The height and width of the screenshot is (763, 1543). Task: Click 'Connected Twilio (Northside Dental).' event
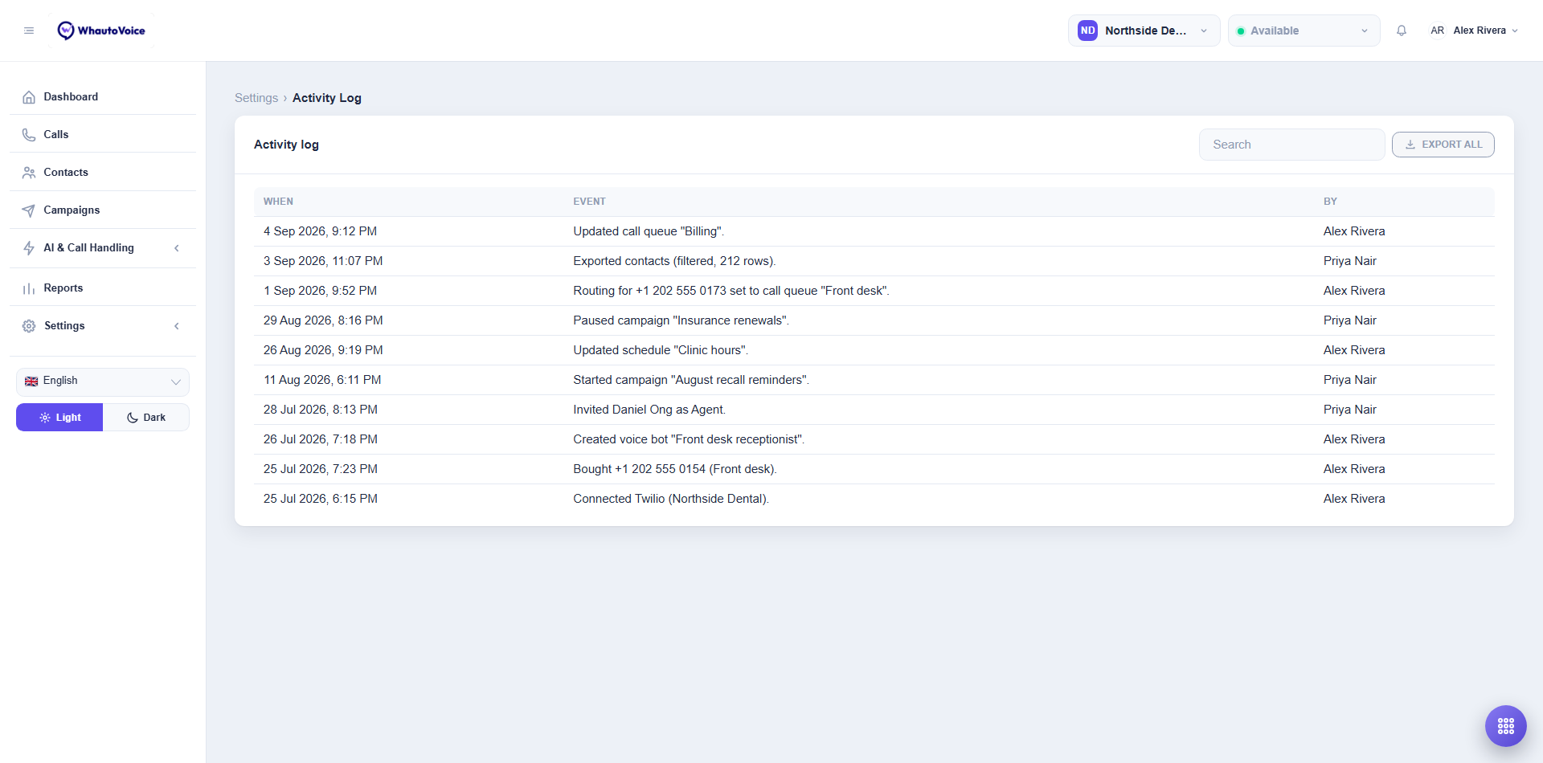[x=671, y=499]
